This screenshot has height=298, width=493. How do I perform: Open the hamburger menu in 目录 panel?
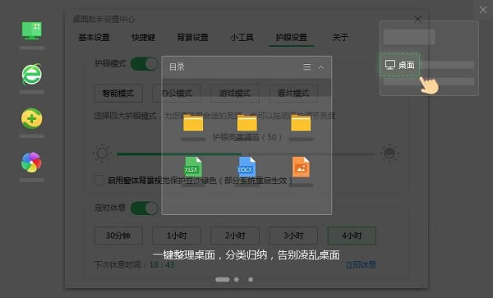tap(306, 66)
